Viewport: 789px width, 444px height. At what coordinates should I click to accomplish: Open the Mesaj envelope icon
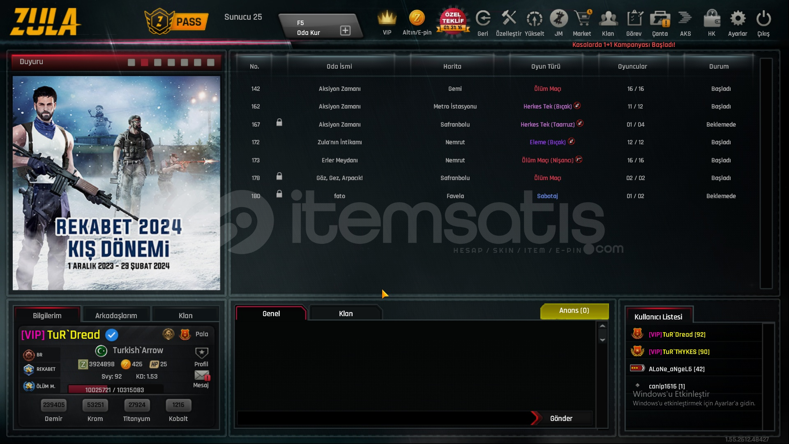pyautogui.click(x=201, y=376)
